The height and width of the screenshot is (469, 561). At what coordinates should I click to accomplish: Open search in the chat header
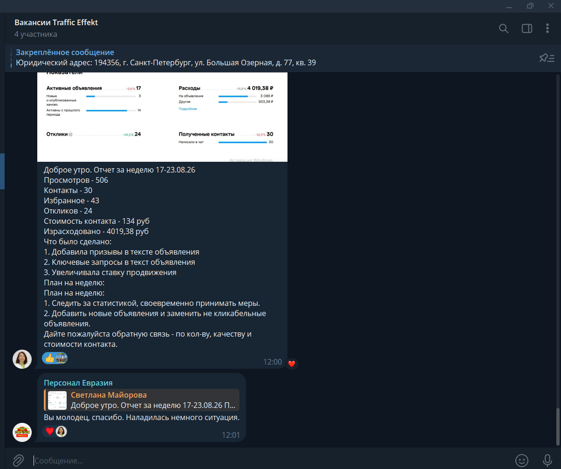tap(503, 28)
